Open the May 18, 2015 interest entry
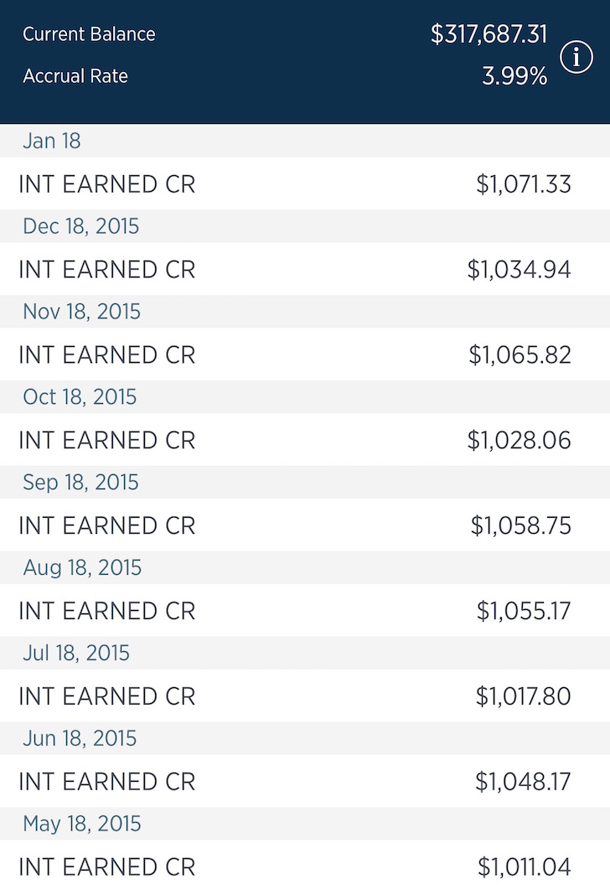This screenshot has width=610, height=889. [305, 865]
